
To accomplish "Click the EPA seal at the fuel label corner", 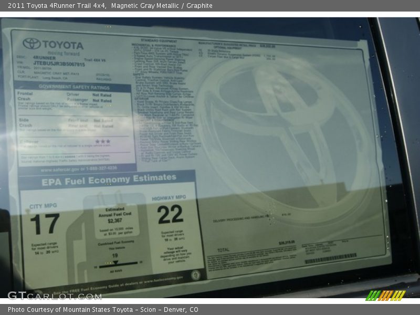I will pos(195,275).
